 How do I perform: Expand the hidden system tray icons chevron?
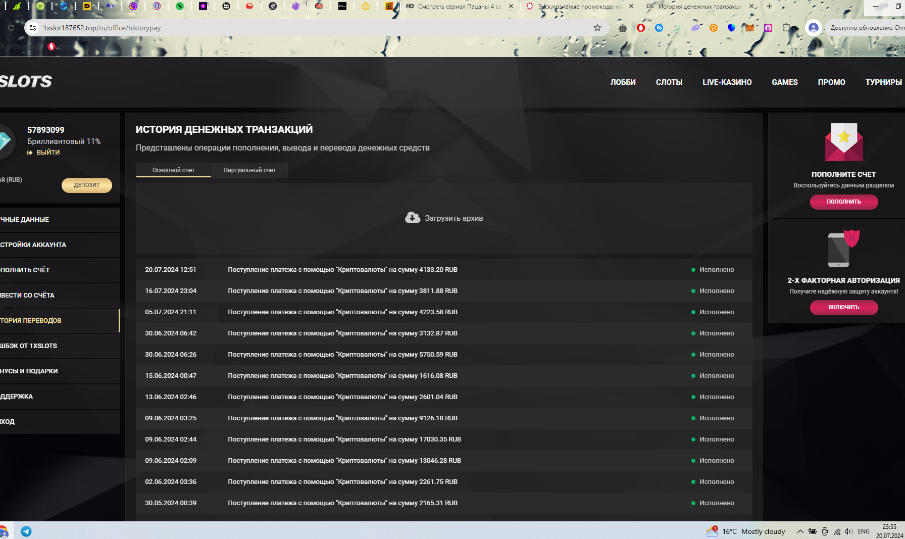pos(800,531)
